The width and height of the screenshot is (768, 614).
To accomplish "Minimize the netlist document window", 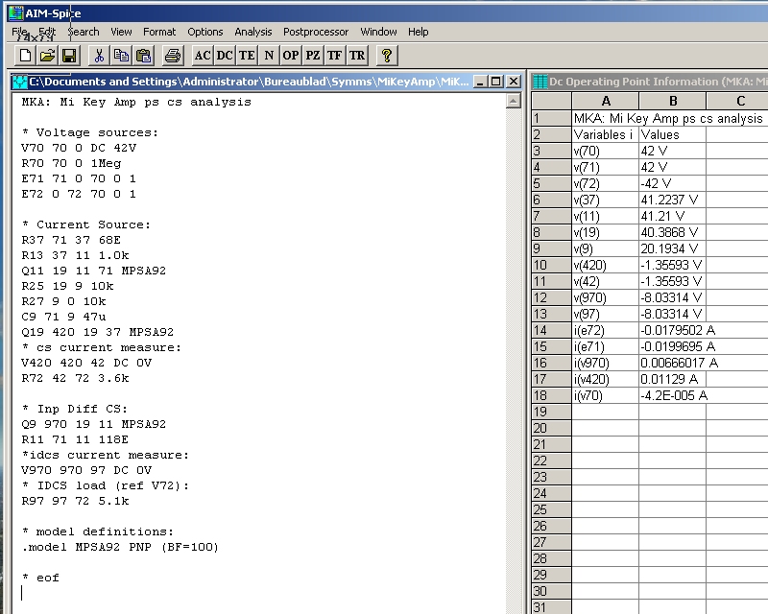I will point(480,82).
